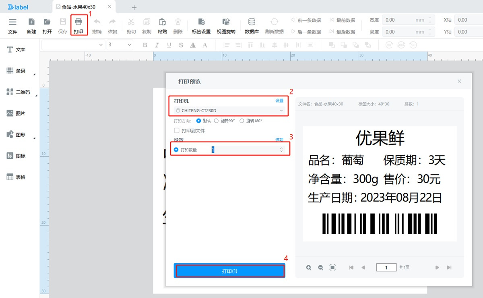Enable the 打印到文件 checkbox
Image resolution: width=483 pixels, height=298 pixels.
pos(176,130)
